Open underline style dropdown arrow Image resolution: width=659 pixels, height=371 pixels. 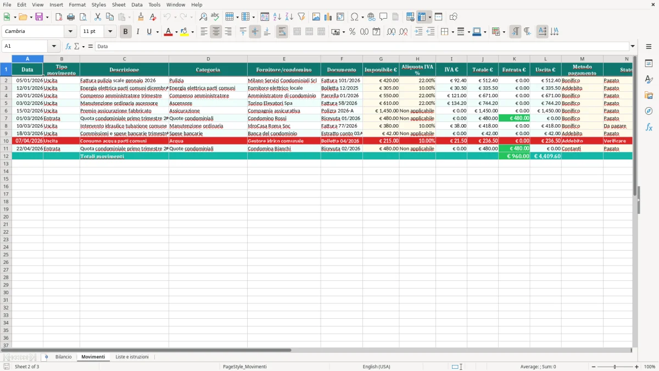pyautogui.click(x=157, y=32)
